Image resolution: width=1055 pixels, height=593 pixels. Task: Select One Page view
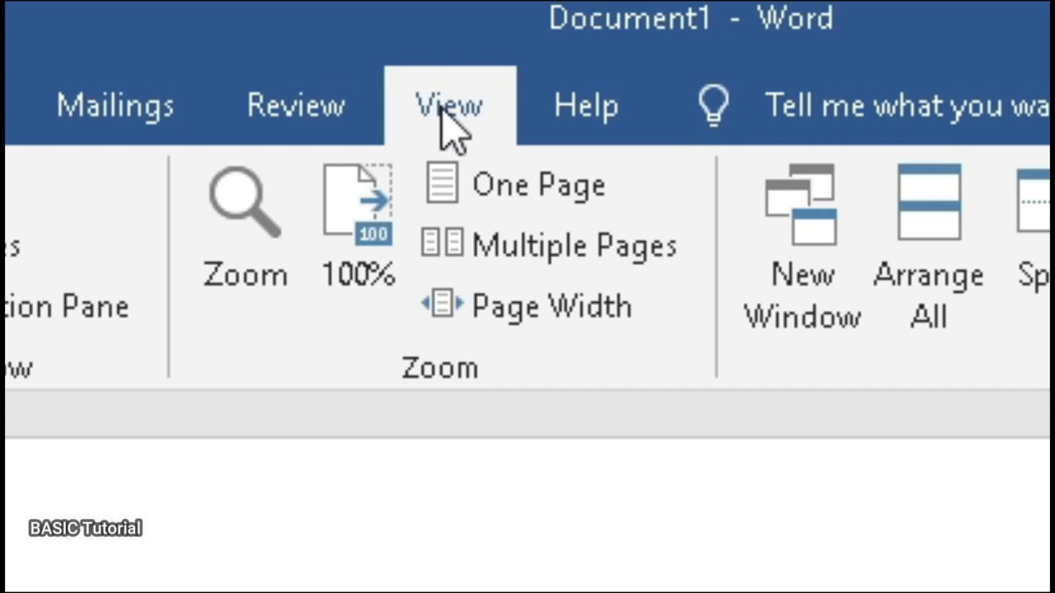(515, 184)
